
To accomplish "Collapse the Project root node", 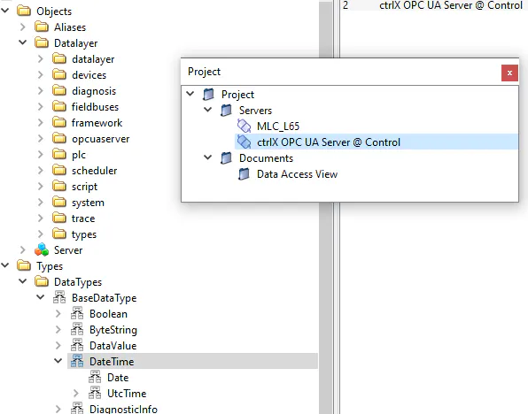I will point(190,94).
